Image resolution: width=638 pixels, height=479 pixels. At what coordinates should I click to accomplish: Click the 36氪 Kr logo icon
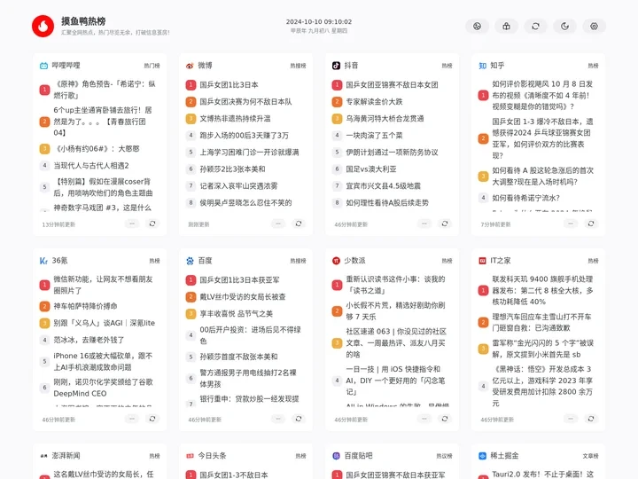(x=43, y=261)
